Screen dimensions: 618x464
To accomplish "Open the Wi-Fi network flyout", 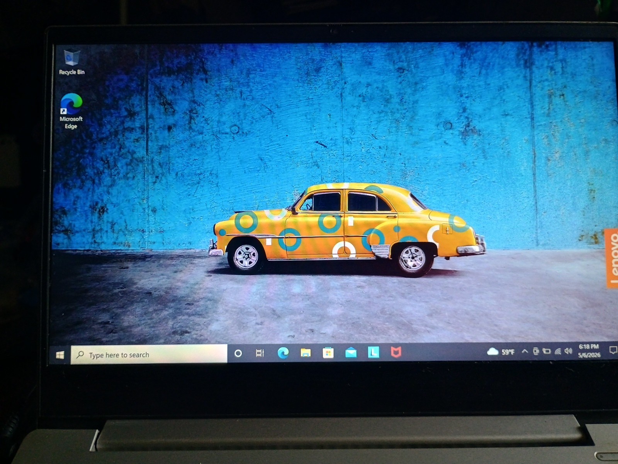I will pos(557,351).
